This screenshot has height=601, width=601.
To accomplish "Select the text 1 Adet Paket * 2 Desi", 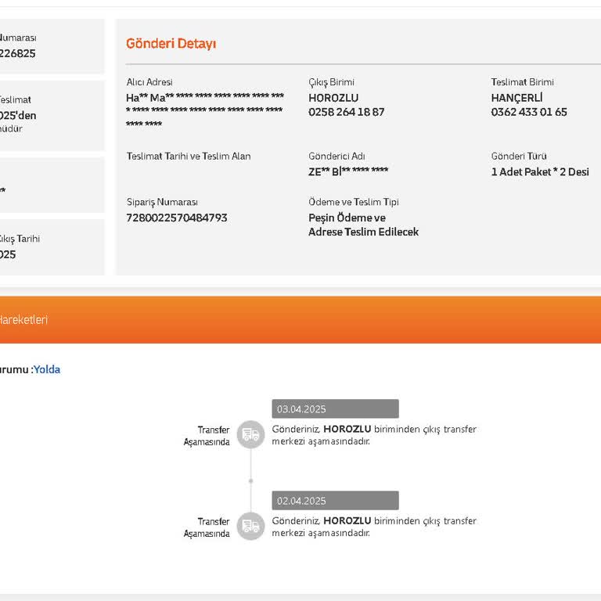I will [540, 171].
